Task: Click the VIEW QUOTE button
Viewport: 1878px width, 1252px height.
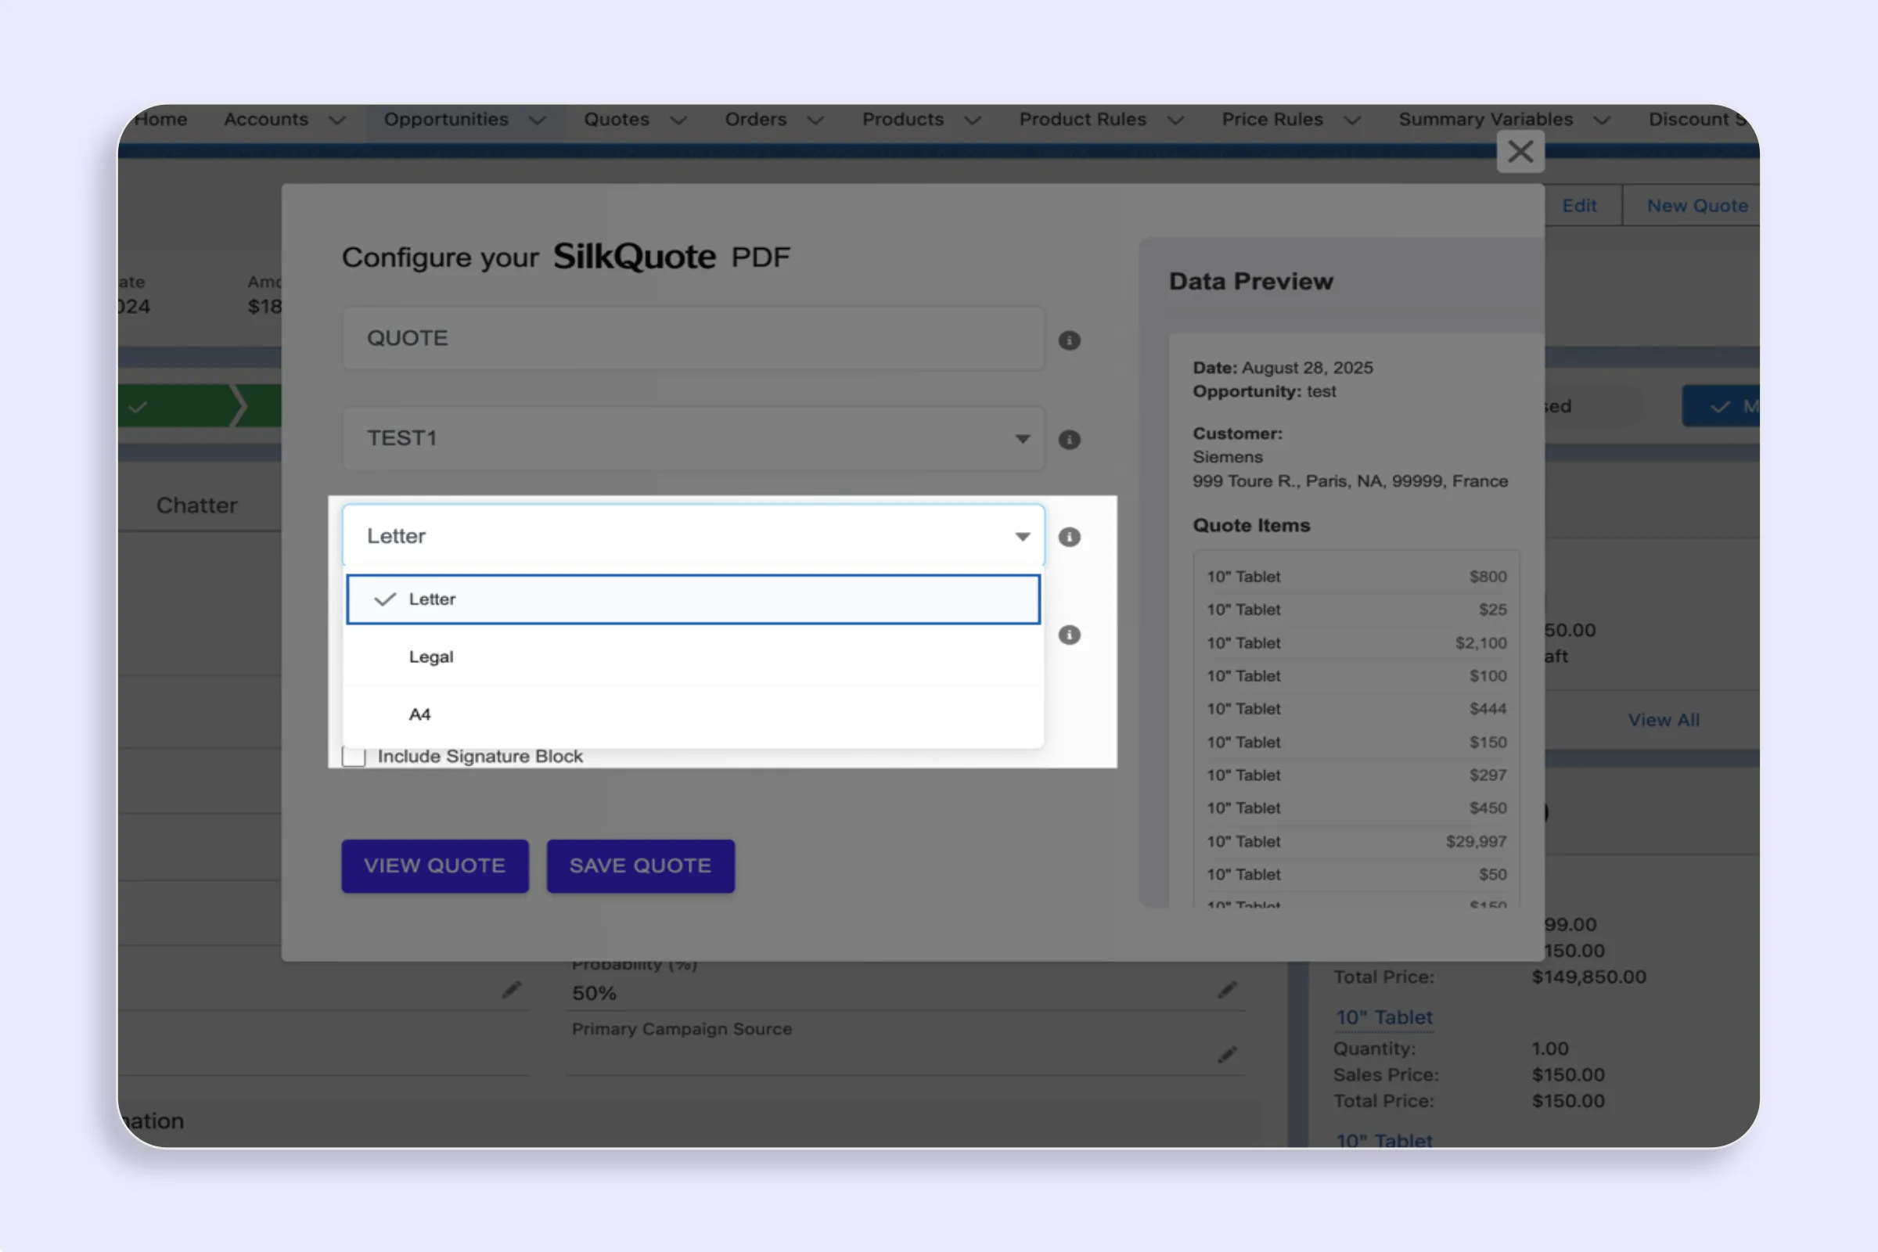Action: (x=434, y=865)
